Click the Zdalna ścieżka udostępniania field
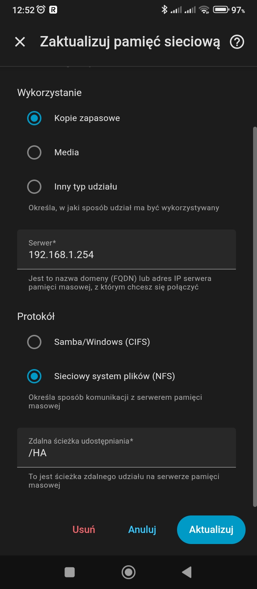 point(126,447)
